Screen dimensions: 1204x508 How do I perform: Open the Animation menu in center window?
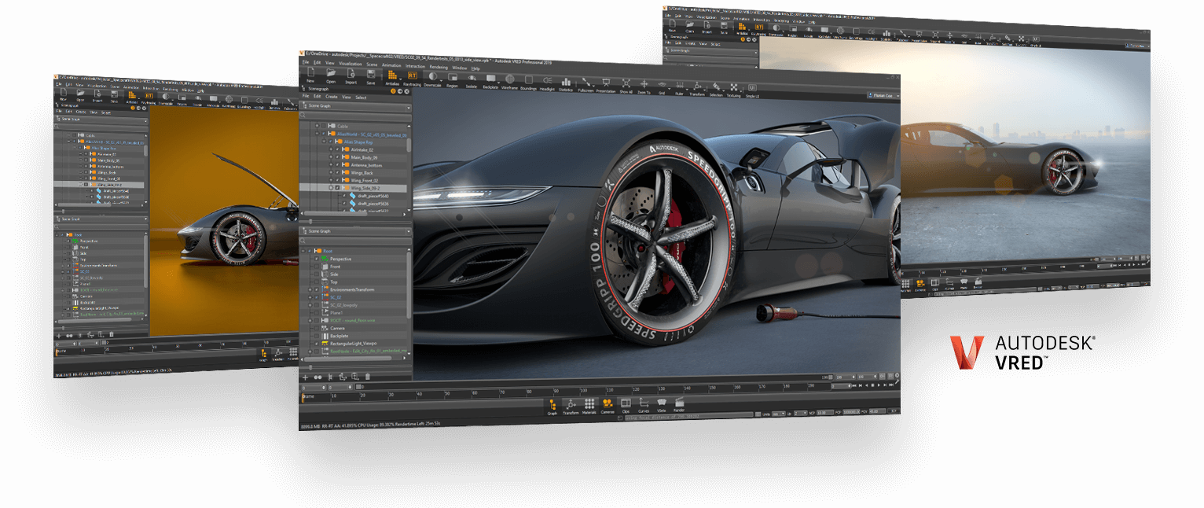coord(391,65)
